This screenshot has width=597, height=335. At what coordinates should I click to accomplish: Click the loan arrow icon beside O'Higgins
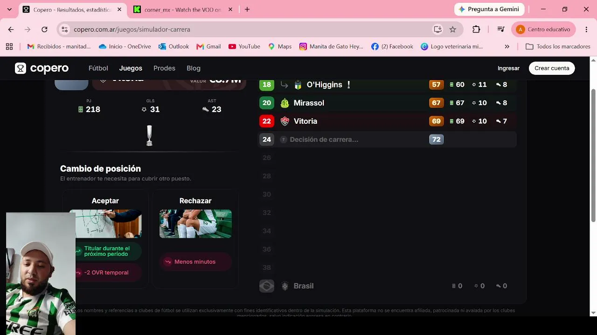pyautogui.click(x=284, y=85)
